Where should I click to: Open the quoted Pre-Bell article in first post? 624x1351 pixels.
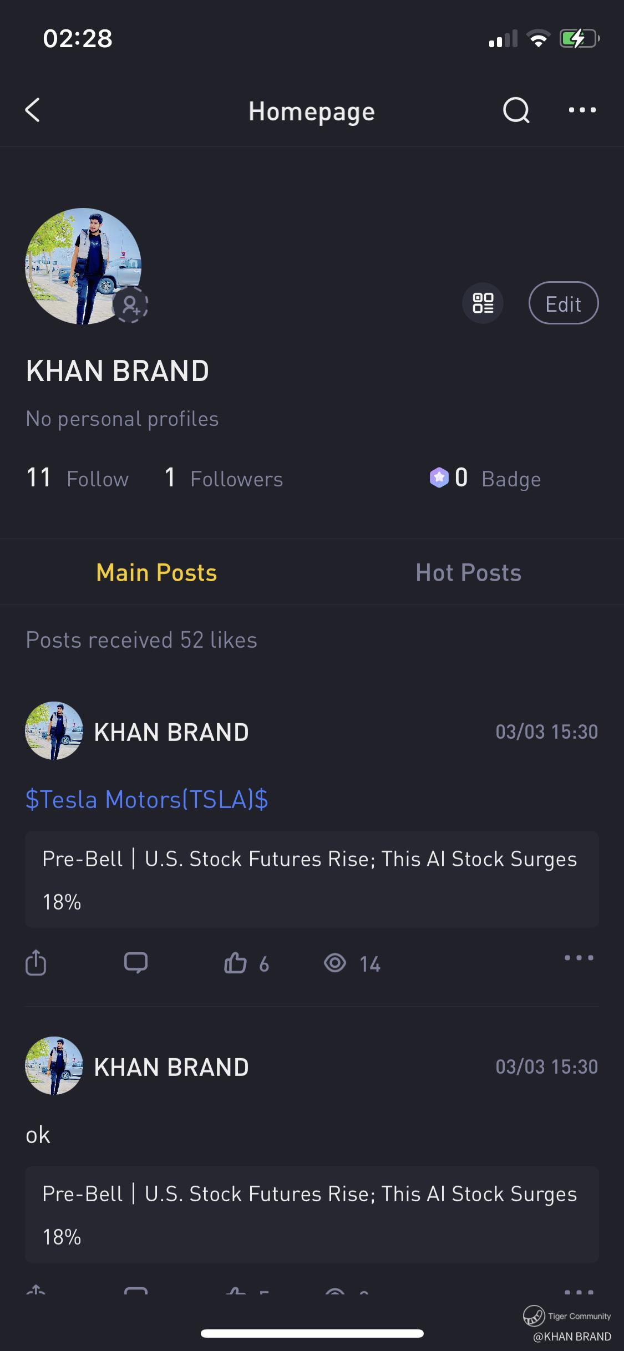pyautogui.click(x=312, y=880)
